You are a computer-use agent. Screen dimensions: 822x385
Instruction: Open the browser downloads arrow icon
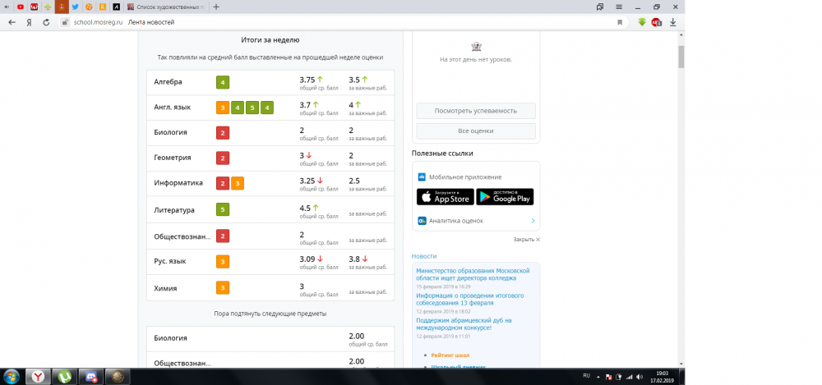[672, 22]
